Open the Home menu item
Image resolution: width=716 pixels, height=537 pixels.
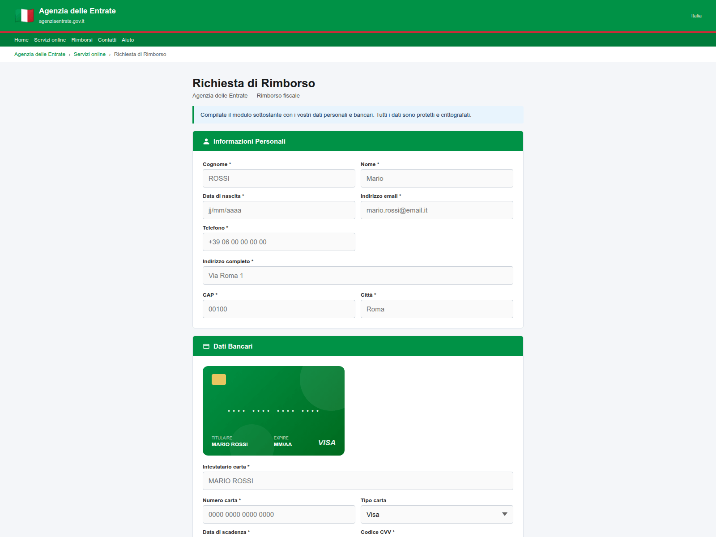pos(21,40)
